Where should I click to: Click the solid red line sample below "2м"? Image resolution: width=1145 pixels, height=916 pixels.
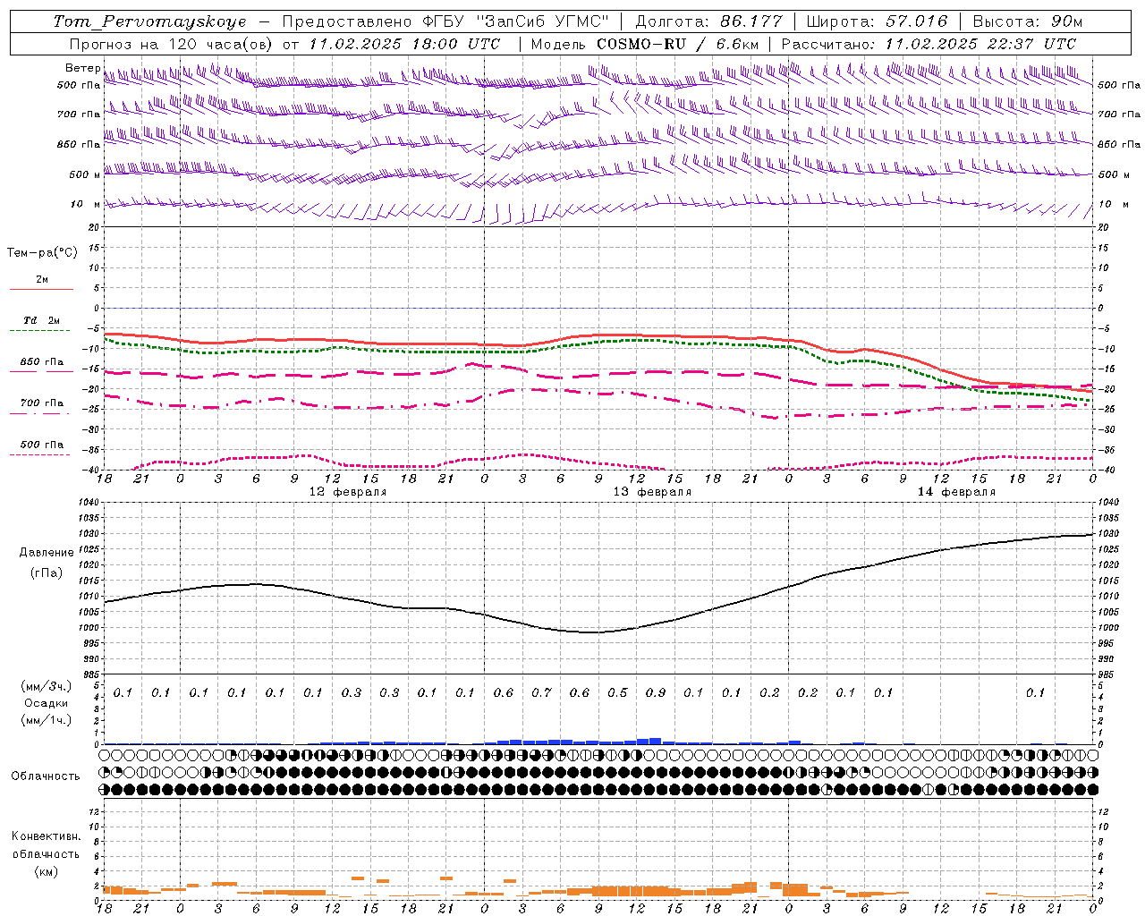pos(41,289)
